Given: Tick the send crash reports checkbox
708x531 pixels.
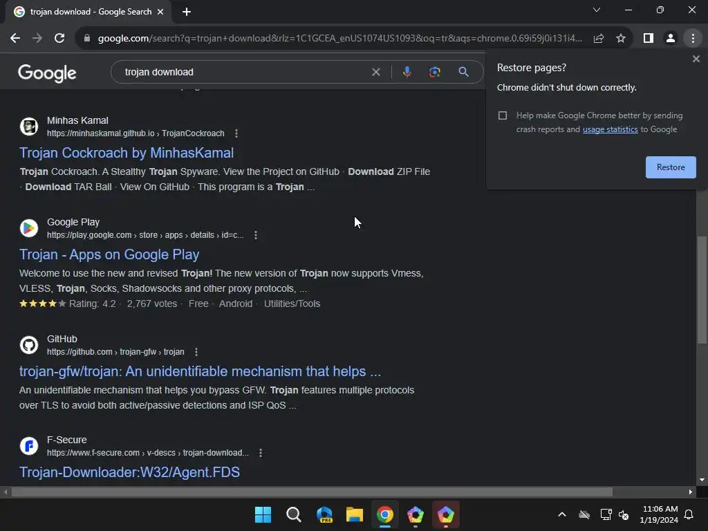Looking at the screenshot, I should click(x=503, y=115).
